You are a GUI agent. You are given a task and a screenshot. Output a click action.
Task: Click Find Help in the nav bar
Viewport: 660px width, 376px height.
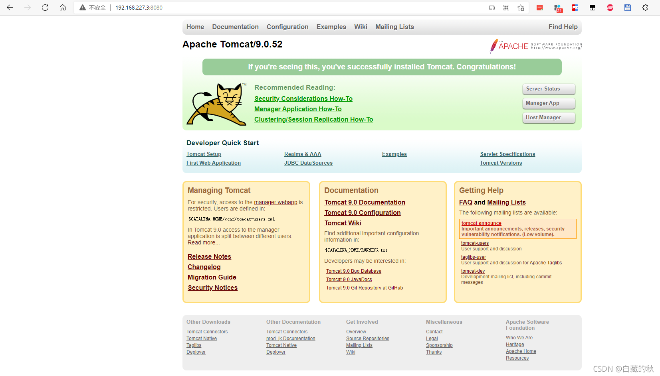click(x=563, y=27)
